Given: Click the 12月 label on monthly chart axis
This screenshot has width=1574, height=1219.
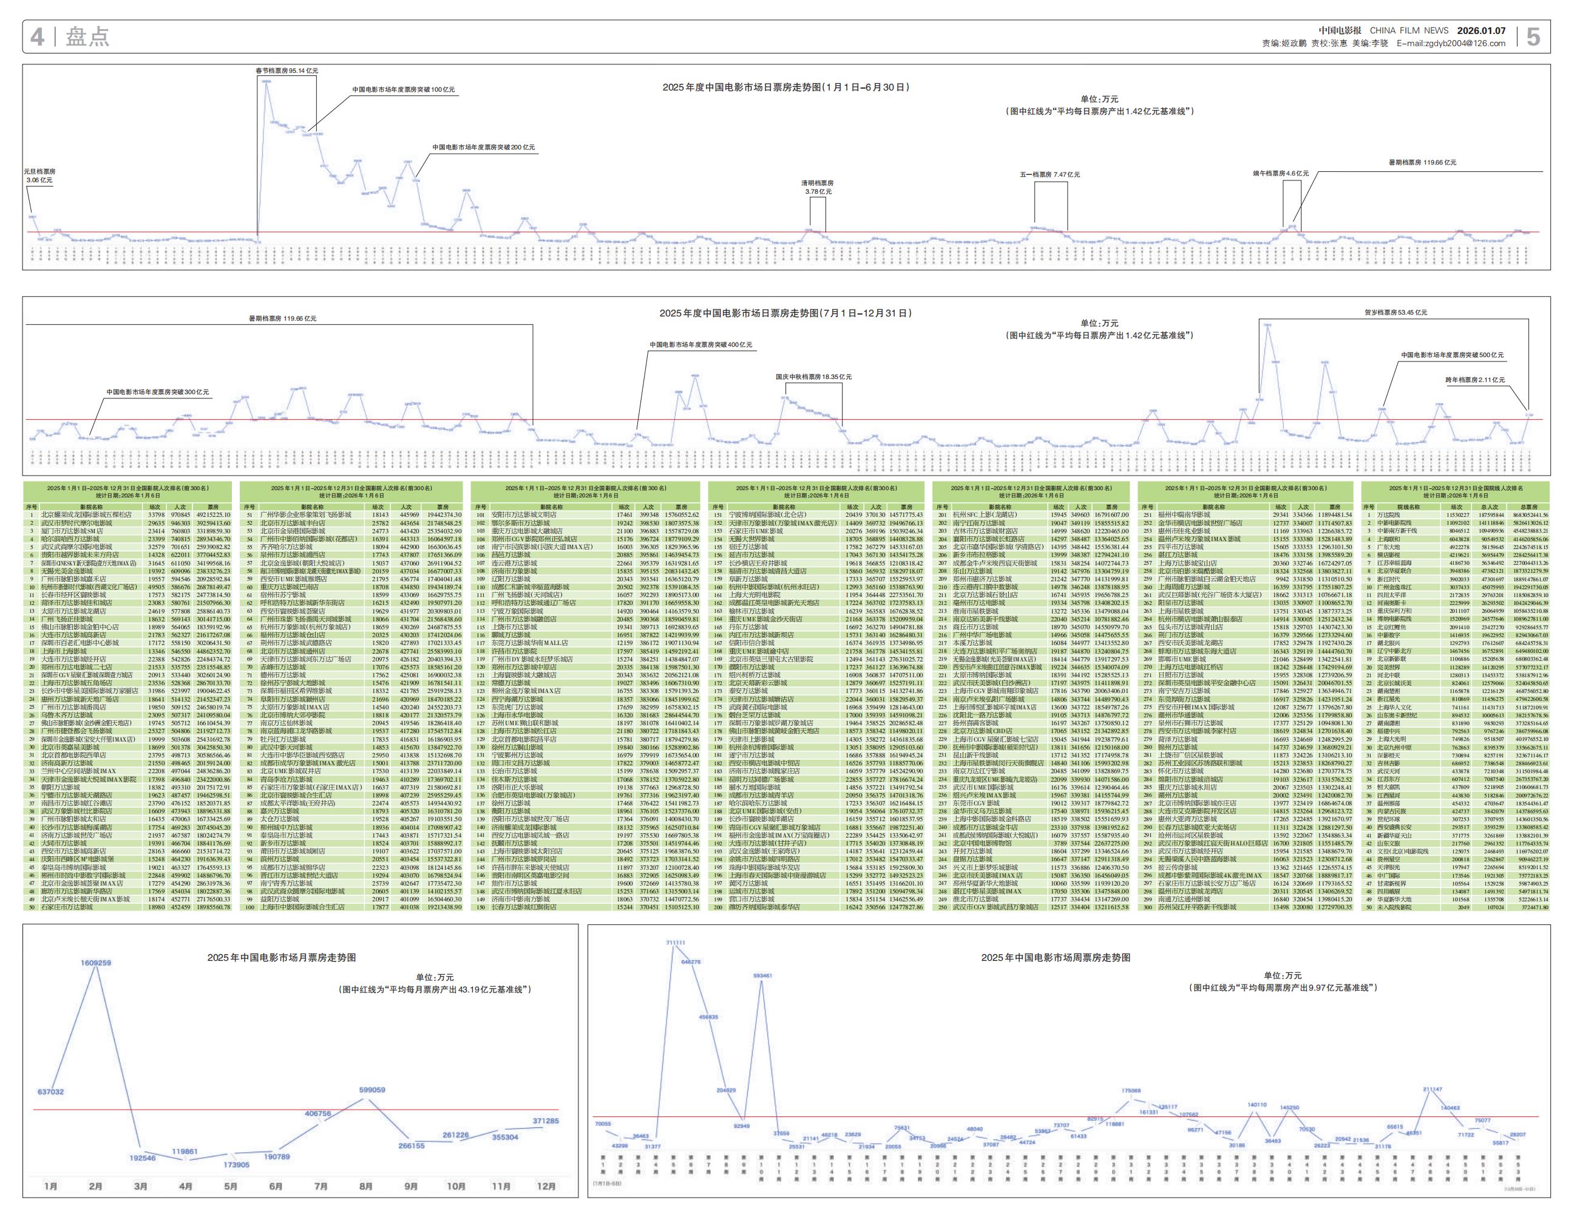Looking at the screenshot, I should [546, 1186].
